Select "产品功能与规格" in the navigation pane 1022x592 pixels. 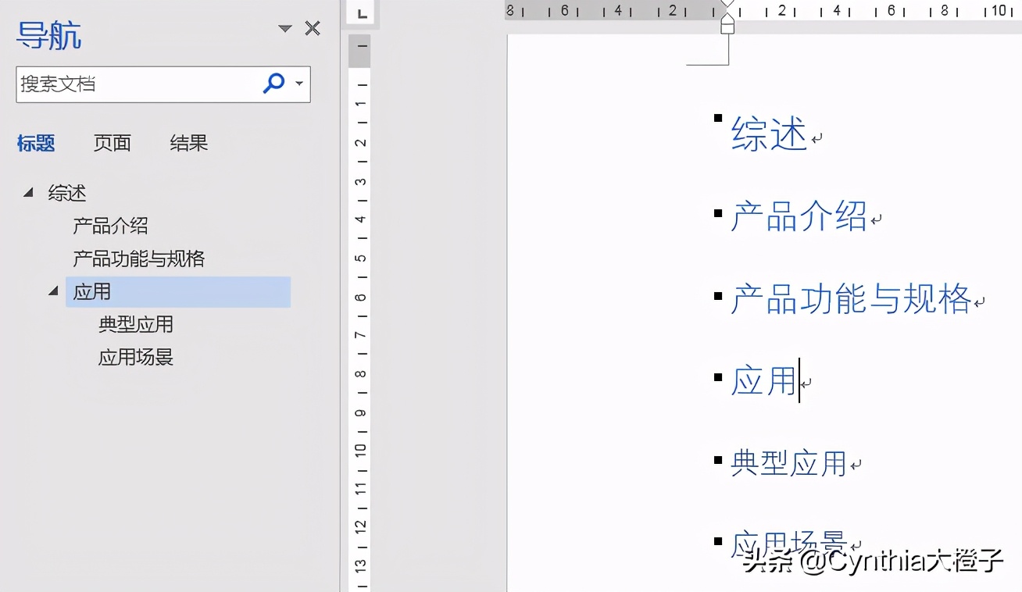click(x=138, y=258)
